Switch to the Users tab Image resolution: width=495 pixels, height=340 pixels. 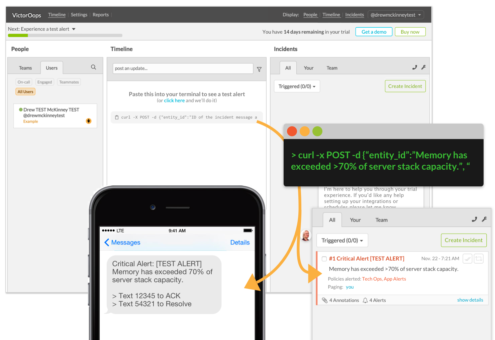click(52, 68)
